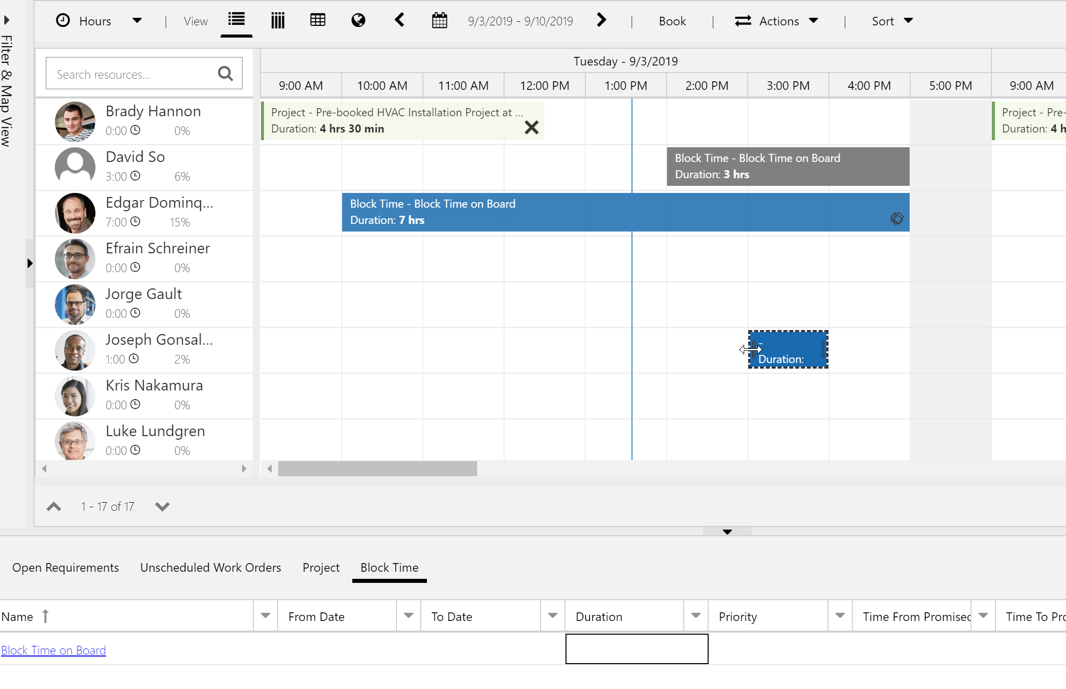Click the handshake icon on the blue block
The image size is (1066, 689).
tap(897, 218)
